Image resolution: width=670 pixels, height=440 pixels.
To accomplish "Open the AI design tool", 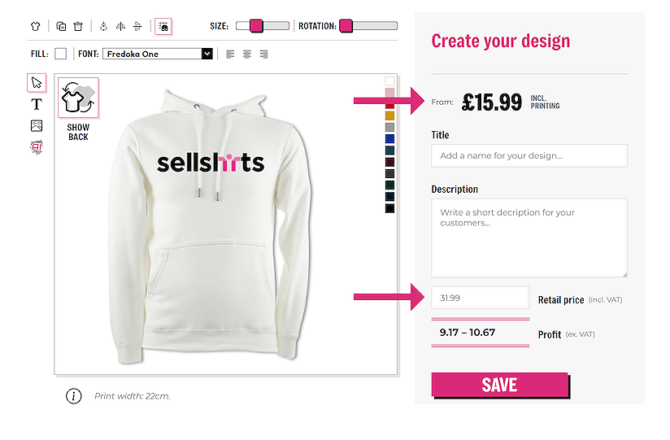I will click(x=37, y=146).
